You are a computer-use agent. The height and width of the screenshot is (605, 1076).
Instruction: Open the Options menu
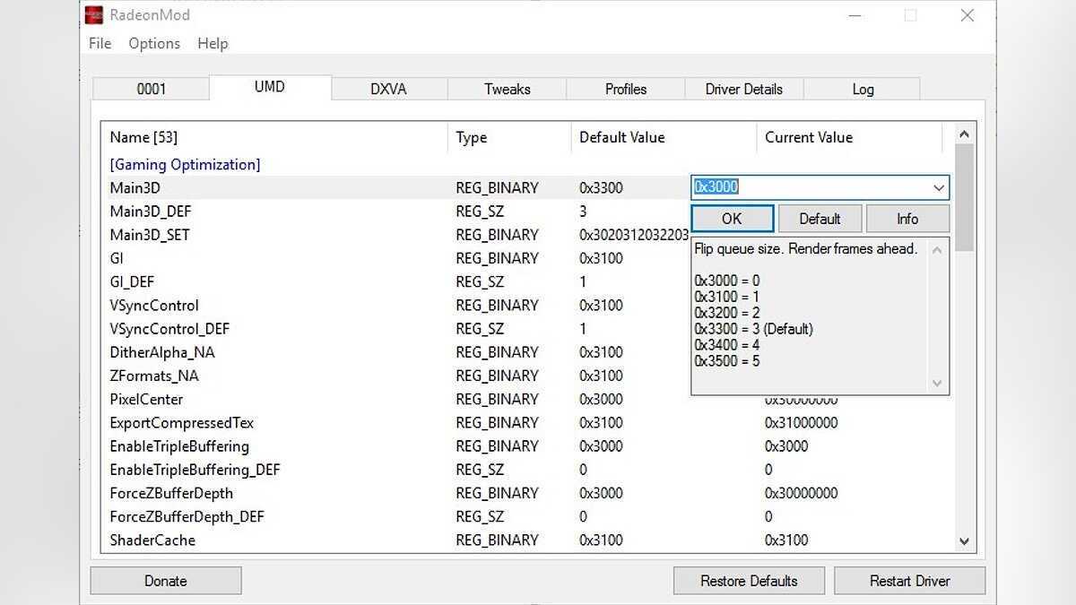pos(154,43)
